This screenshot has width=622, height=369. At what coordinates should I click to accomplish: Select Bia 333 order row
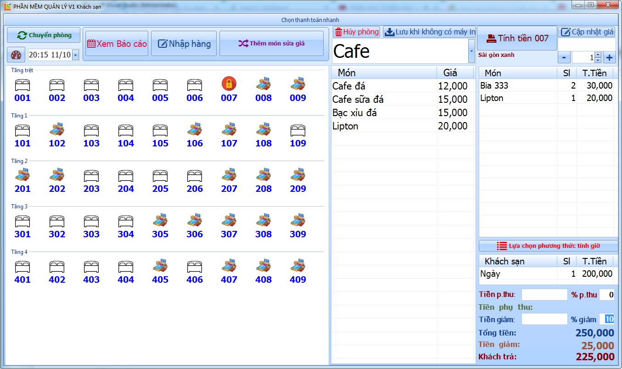pos(548,85)
